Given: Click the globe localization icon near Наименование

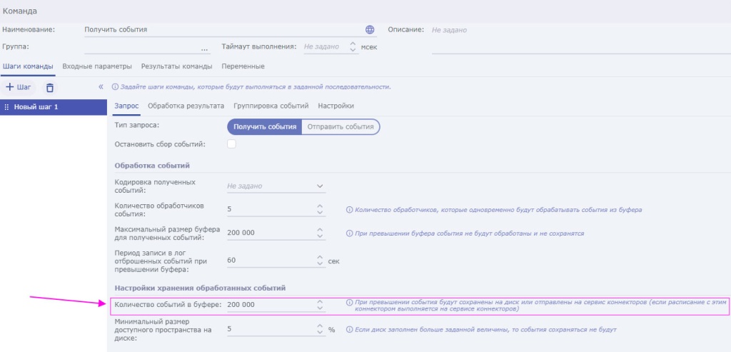Looking at the screenshot, I should 369,30.
